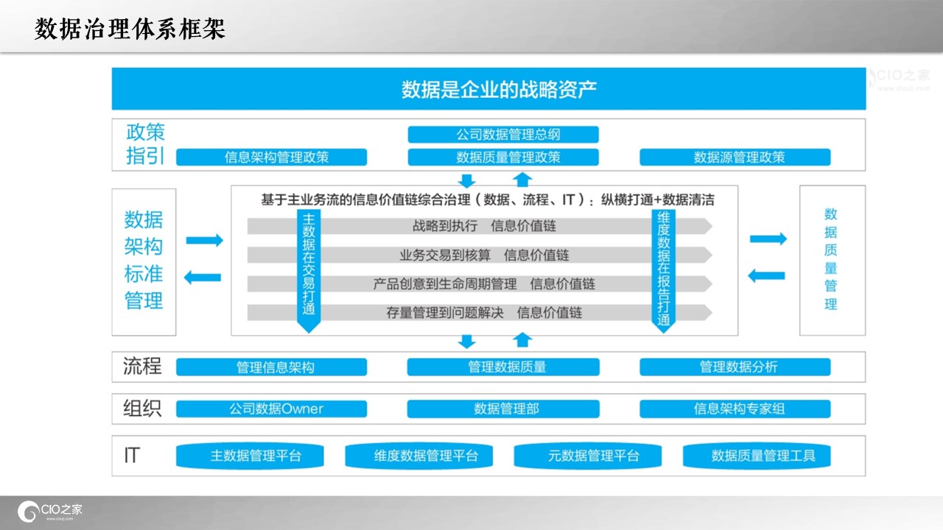Screen dimensions: 943x530
Task: Click the 数据架构标准管理 panel
Action: pos(144,261)
